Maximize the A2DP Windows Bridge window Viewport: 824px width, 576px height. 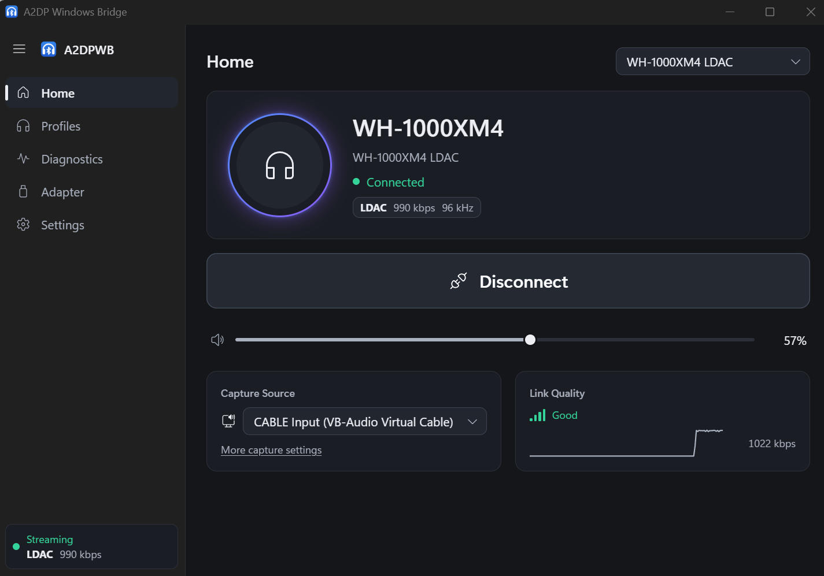point(770,12)
